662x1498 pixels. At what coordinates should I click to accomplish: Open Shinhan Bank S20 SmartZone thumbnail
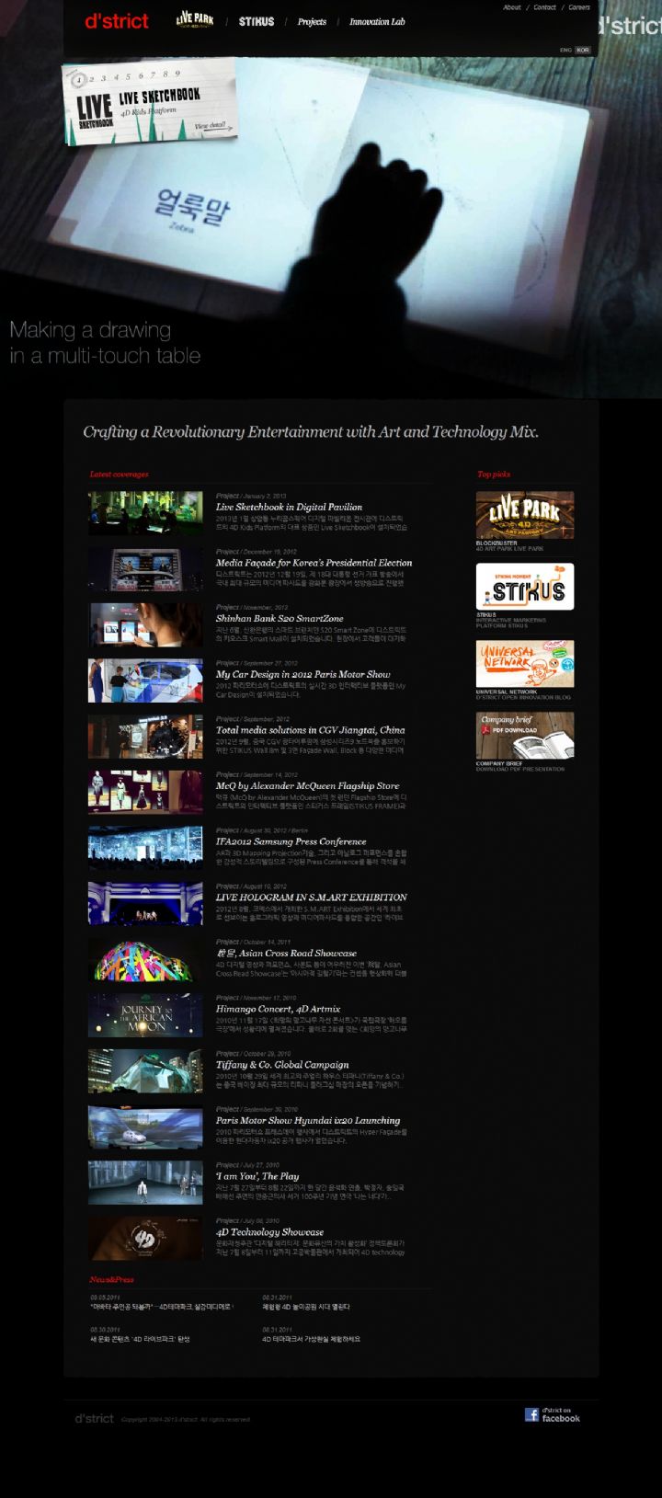(x=145, y=625)
